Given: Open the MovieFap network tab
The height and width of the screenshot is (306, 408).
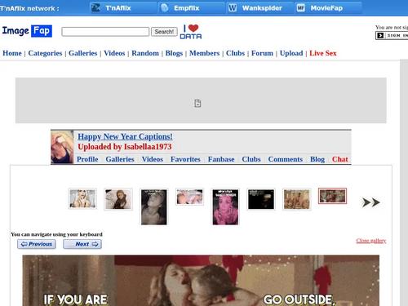Looking at the screenshot, I should tap(328, 8).
